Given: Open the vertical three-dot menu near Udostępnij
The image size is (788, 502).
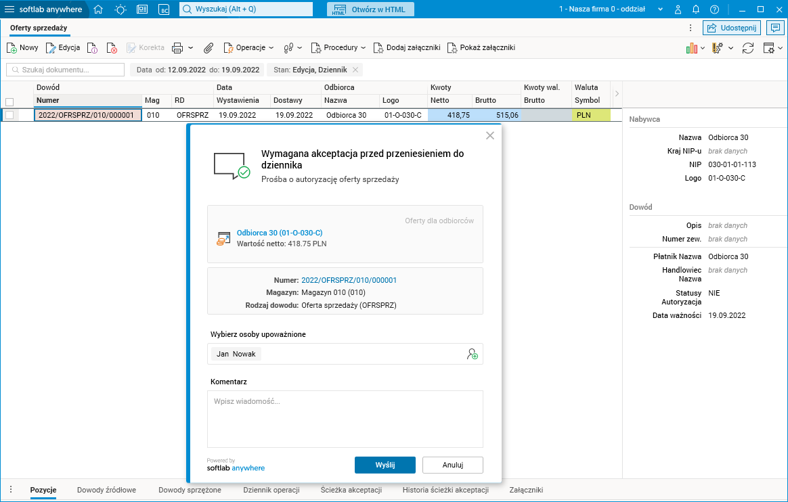Looking at the screenshot, I should coord(691,28).
